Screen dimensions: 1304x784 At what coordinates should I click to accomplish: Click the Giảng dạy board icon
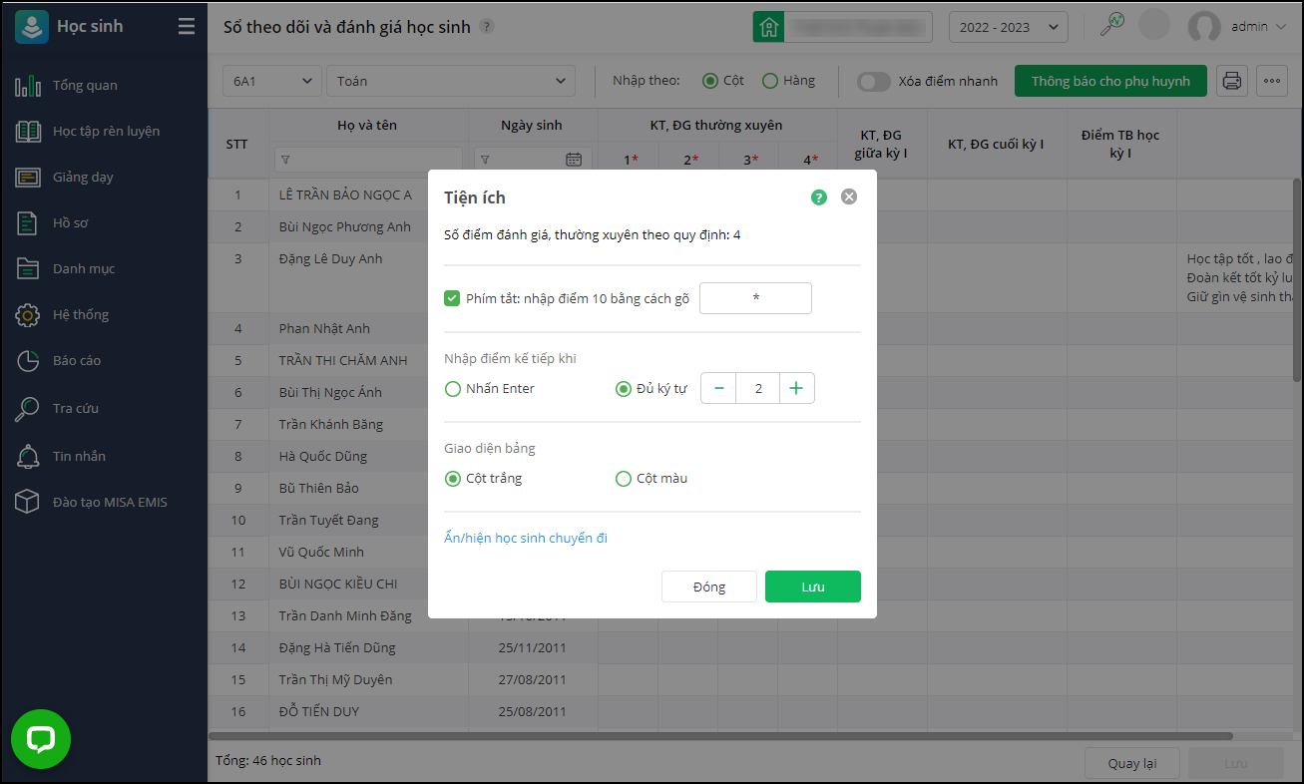pos(28,178)
